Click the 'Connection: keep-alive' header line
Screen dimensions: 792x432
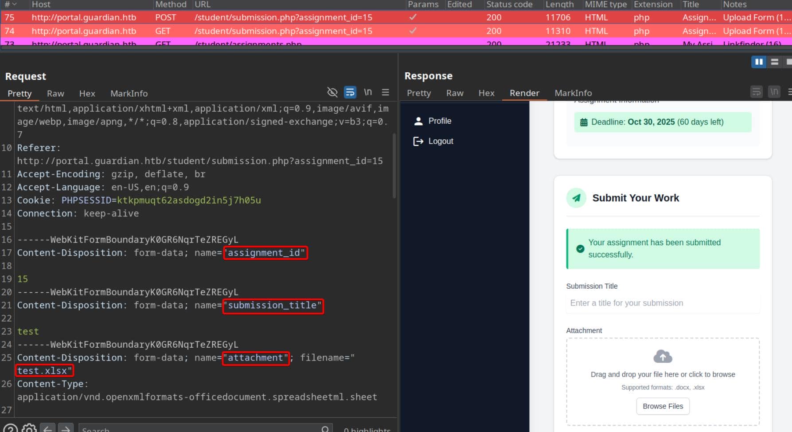coord(78,213)
